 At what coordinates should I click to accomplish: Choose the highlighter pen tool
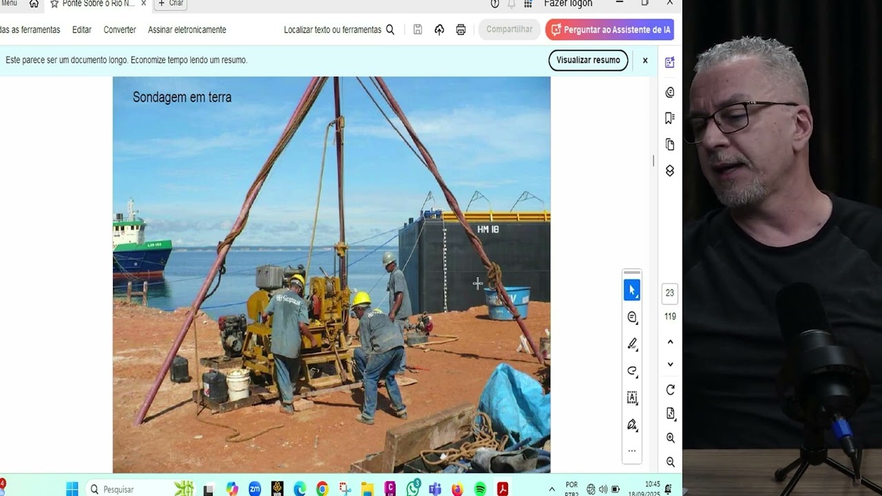(632, 344)
